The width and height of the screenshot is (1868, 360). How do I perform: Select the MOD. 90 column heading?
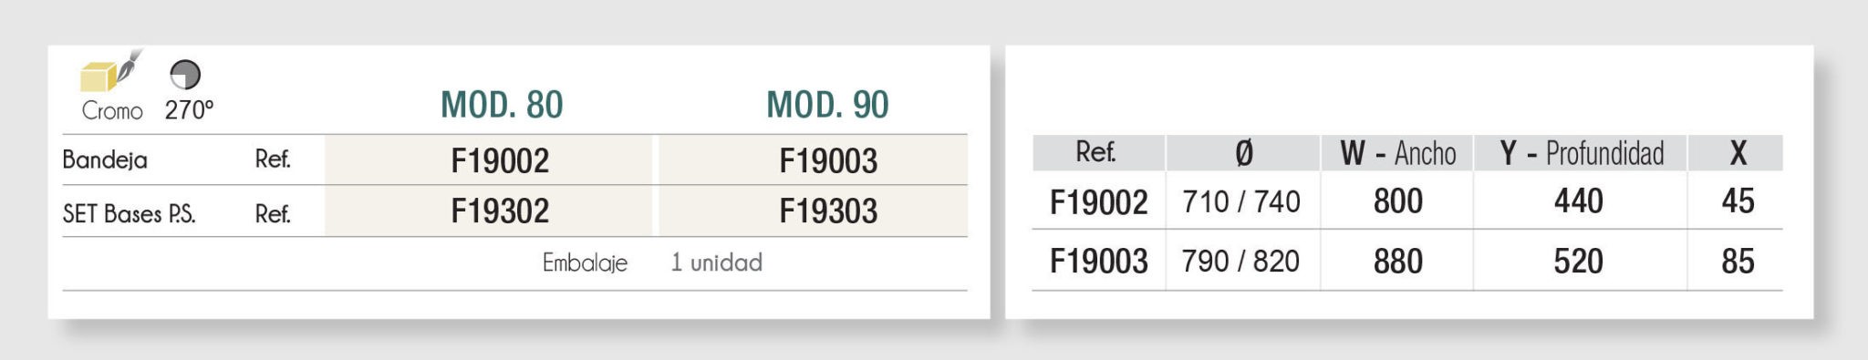[x=827, y=105]
